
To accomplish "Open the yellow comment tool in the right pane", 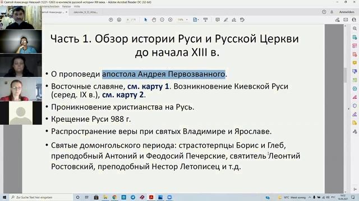I will tap(355, 63).
